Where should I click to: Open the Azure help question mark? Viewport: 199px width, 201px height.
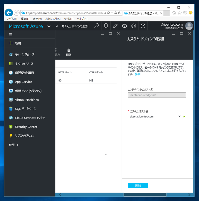tap(143, 26)
